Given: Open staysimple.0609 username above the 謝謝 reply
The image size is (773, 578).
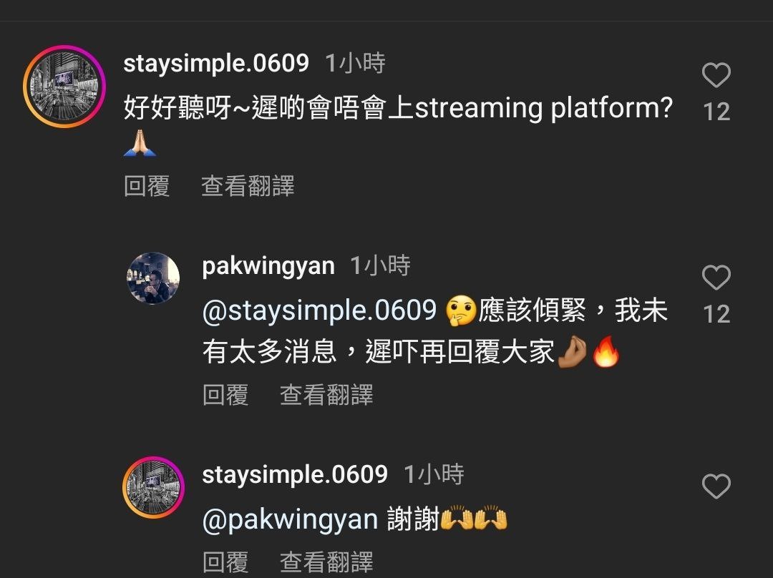Looking at the screenshot, I should coord(295,474).
